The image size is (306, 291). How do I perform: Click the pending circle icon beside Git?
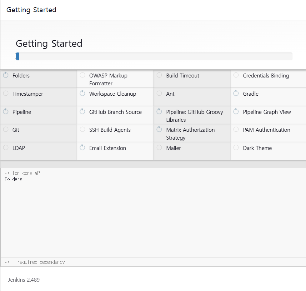point(6,129)
